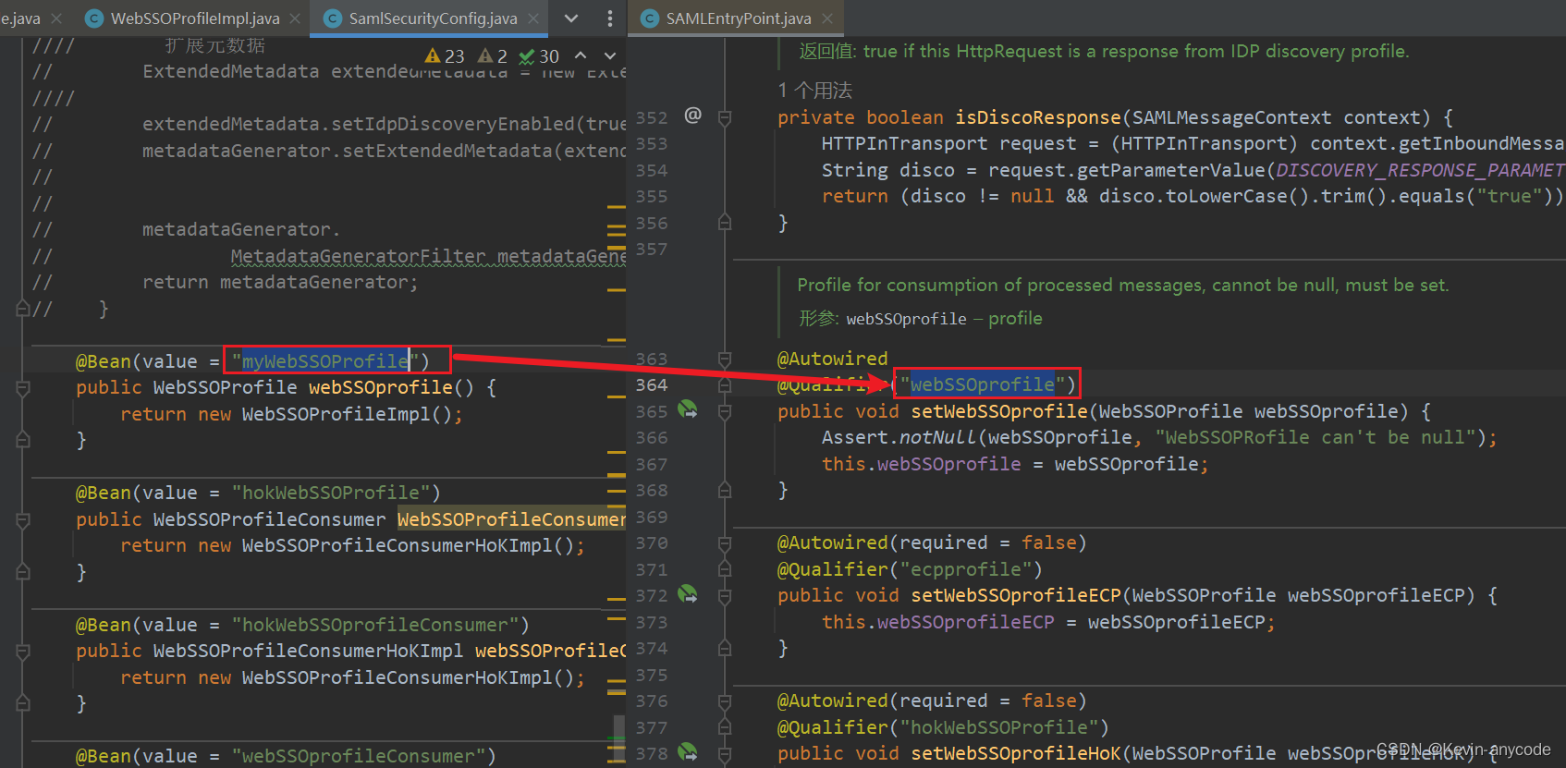Click line number 352 in the gutter
This screenshot has height=768, width=1566.
(x=652, y=117)
